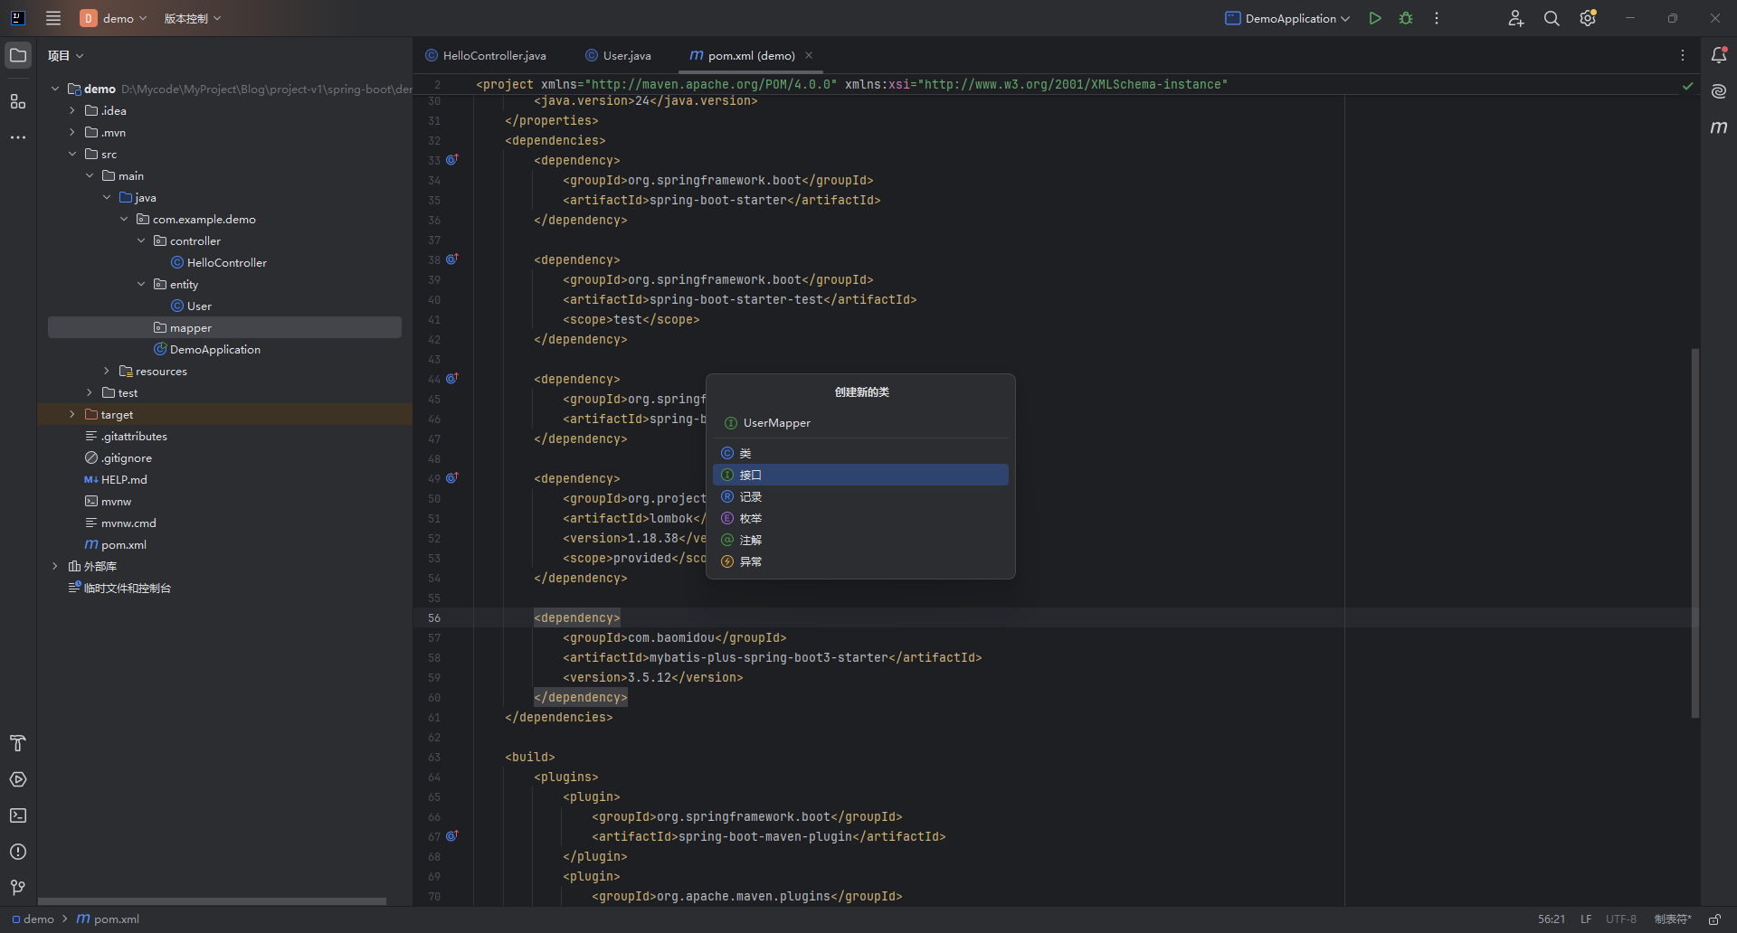The image size is (1737, 933).
Task: Open the 版本控制 dropdown menu
Action: [x=192, y=18]
